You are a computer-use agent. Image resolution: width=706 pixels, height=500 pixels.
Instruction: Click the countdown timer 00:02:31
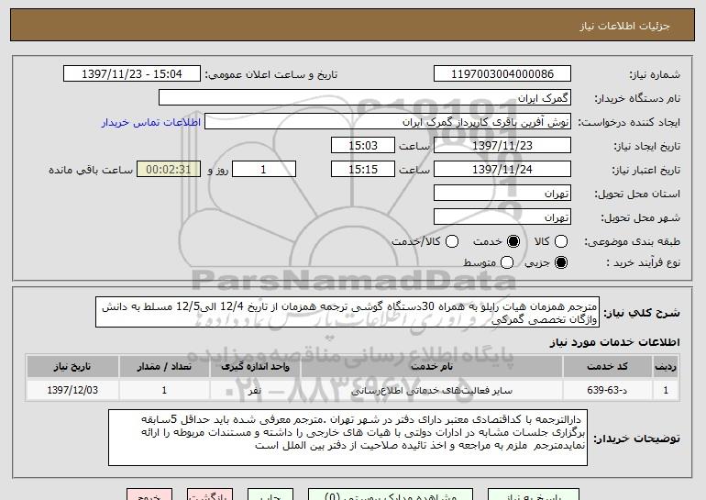tap(169, 170)
